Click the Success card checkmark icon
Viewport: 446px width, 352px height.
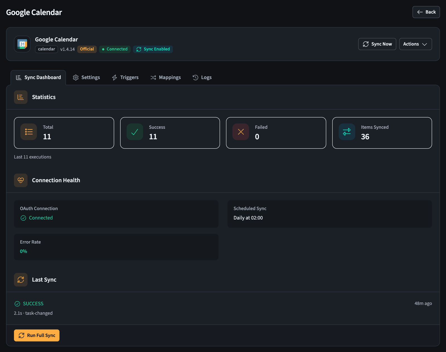135,132
